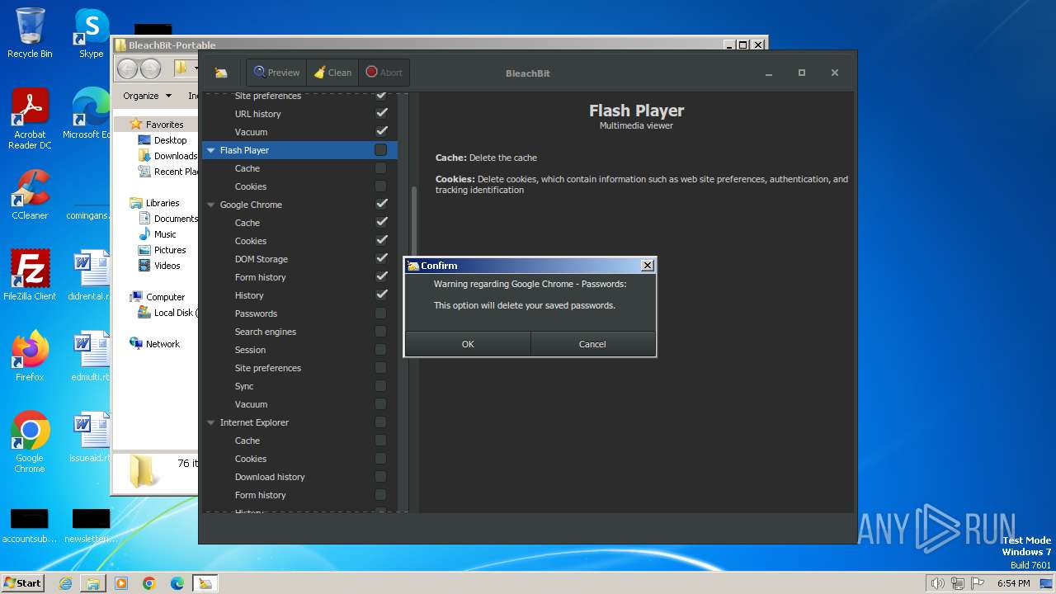The width and height of the screenshot is (1056, 594).
Task: Check Internet Explorer Form history checkbox
Action: tap(380, 495)
